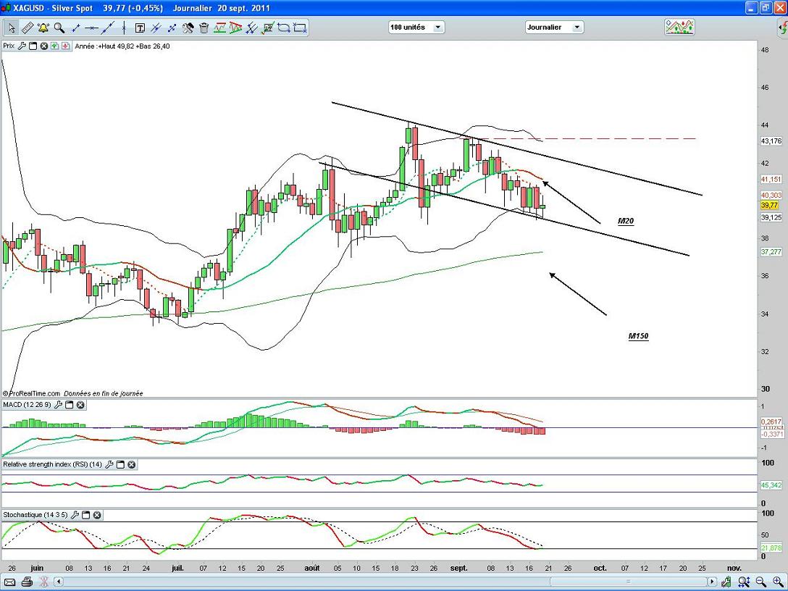Viewport: 788px width, 591px height.
Task: Pick the ruler measurement tool
Action: point(28,28)
